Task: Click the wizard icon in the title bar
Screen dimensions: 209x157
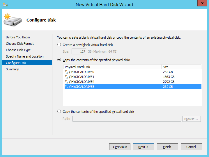Action: pyautogui.click(x=5, y=5)
